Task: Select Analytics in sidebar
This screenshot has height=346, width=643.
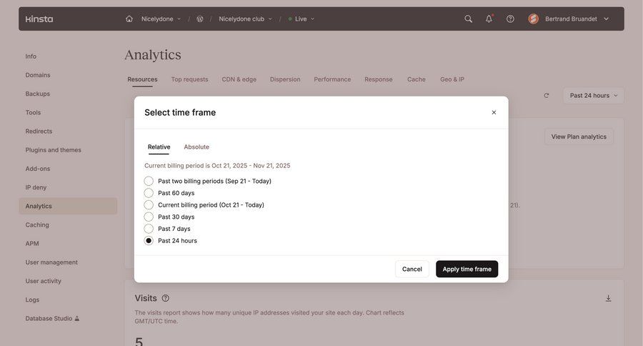Action: point(68,206)
